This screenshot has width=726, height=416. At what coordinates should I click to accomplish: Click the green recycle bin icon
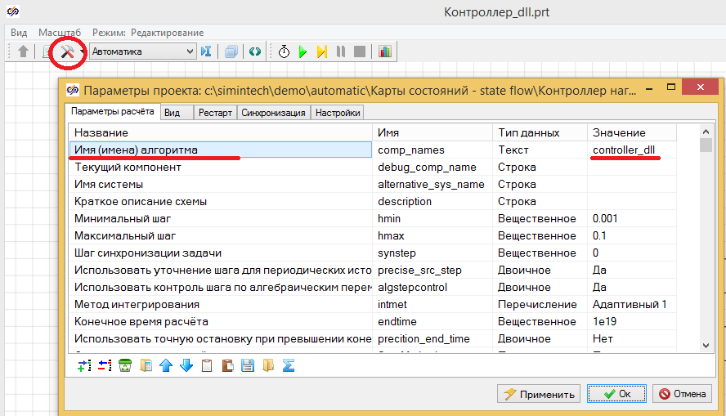click(x=125, y=365)
